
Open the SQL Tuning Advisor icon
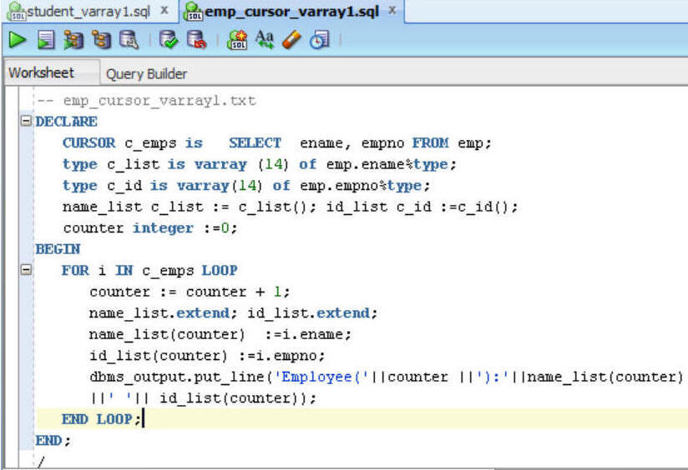129,40
